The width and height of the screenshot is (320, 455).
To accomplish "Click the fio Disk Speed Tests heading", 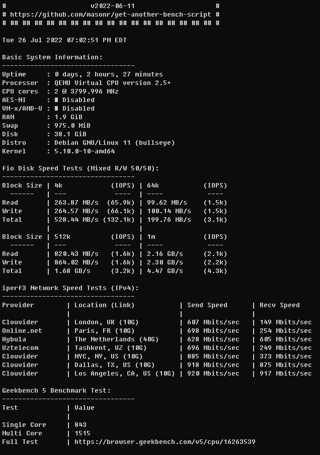I will (x=81, y=168).
